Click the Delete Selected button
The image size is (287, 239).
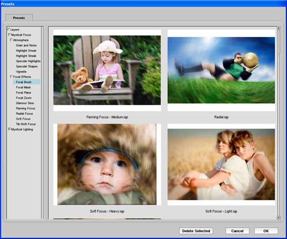coord(196,231)
